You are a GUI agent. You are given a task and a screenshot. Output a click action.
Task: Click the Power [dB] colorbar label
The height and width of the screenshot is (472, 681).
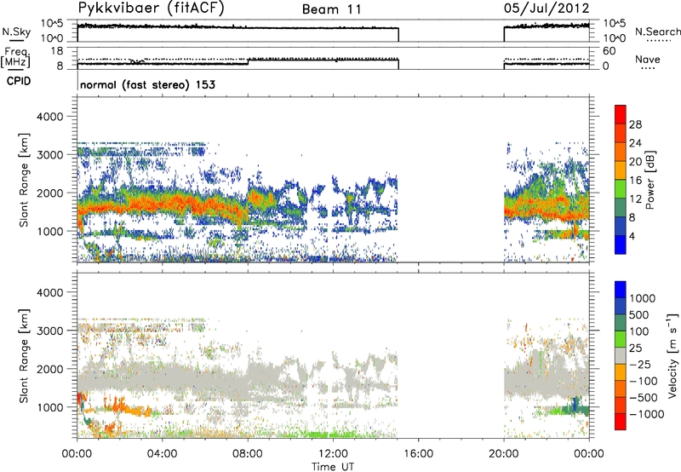point(650,180)
